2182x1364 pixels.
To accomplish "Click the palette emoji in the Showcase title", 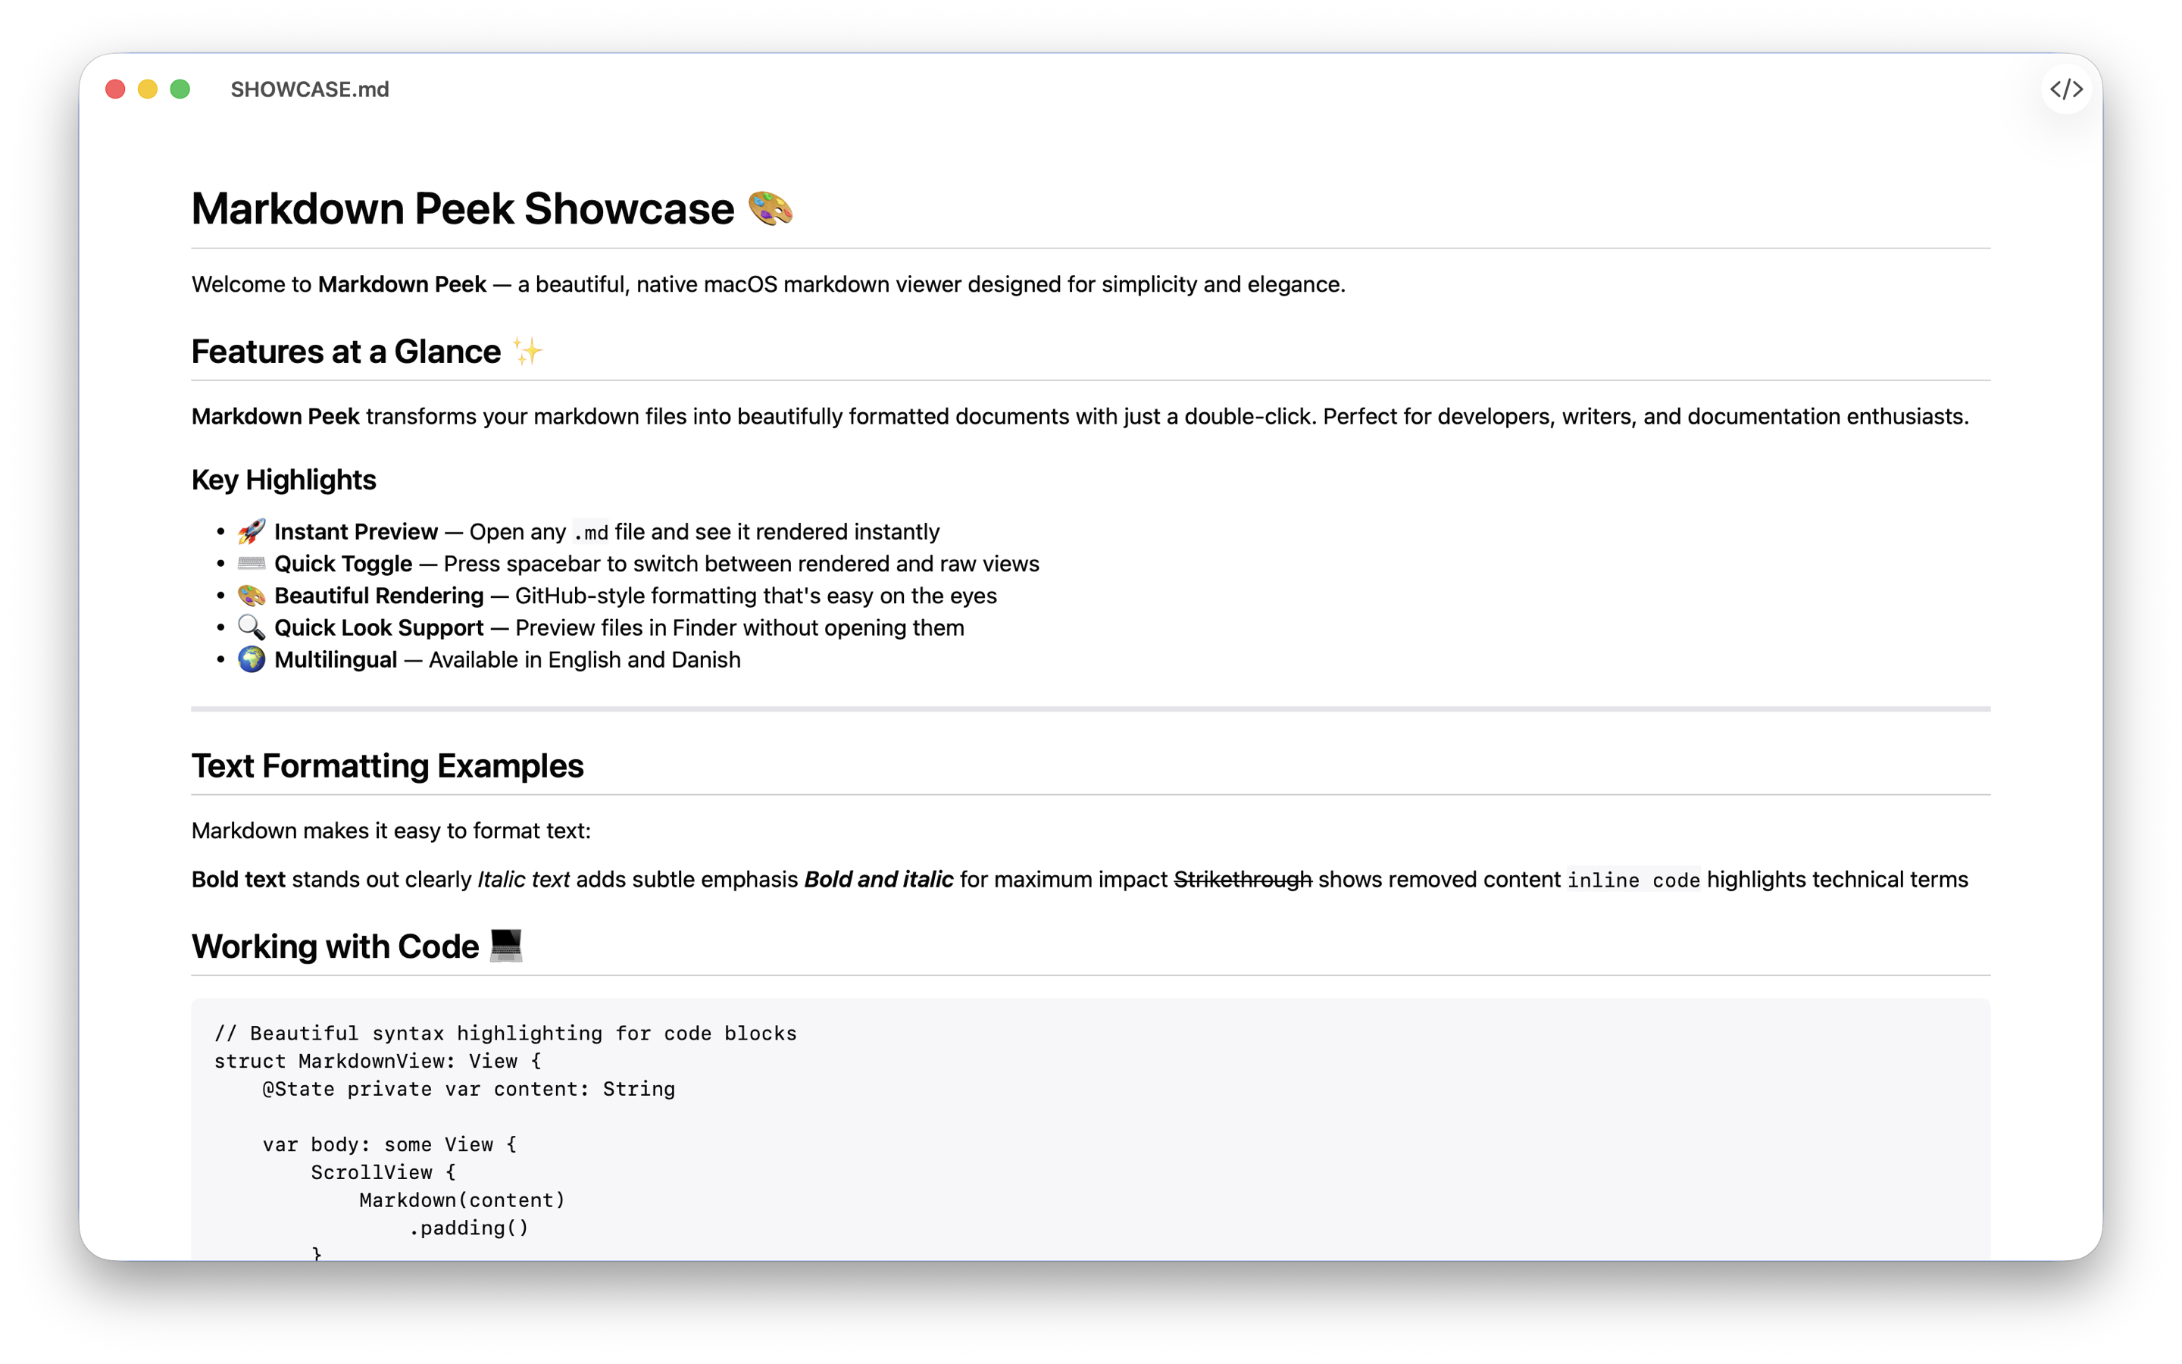I will [x=771, y=208].
